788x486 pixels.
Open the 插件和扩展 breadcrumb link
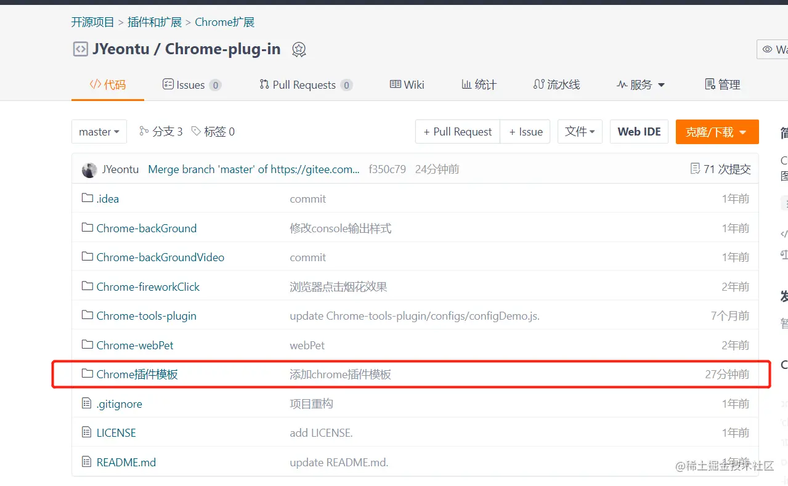click(155, 22)
